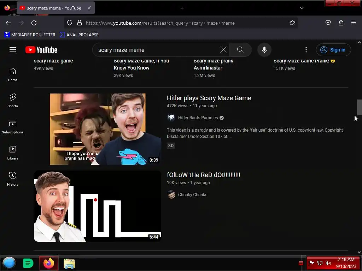The height and width of the screenshot is (271, 362).
Task: Open History in the sidebar
Action: point(13,179)
